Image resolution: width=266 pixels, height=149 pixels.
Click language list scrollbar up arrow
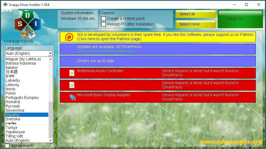point(51,59)
